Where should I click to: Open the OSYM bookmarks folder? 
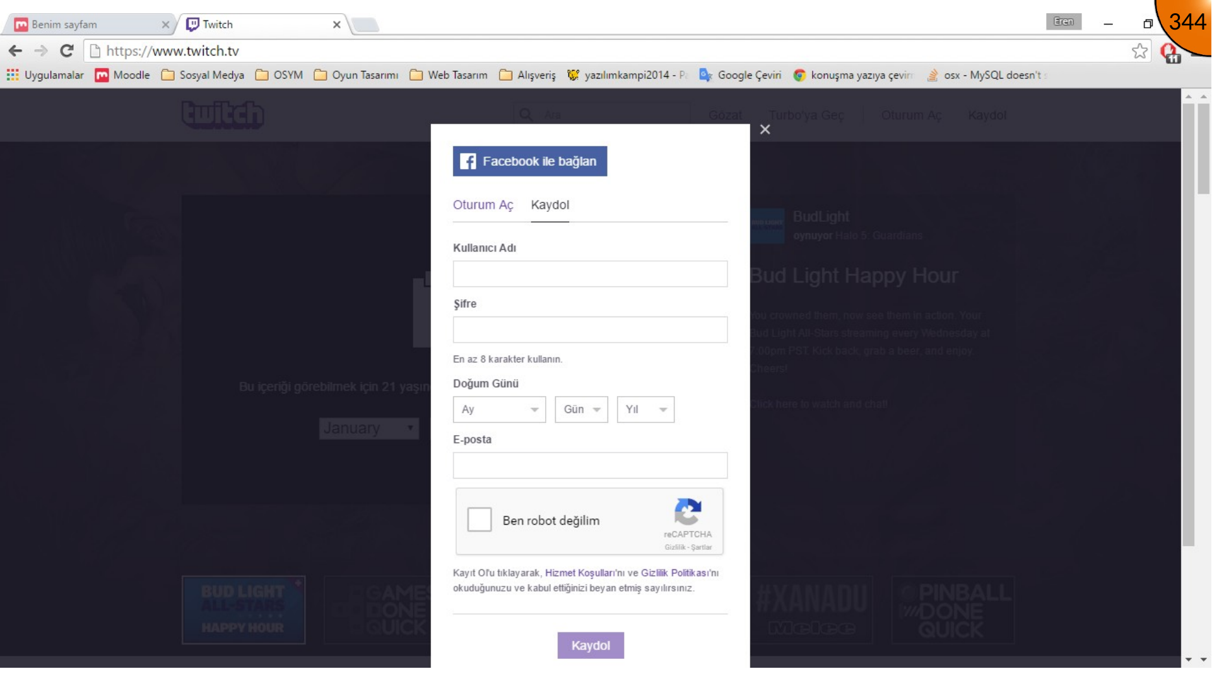(279, 75)
